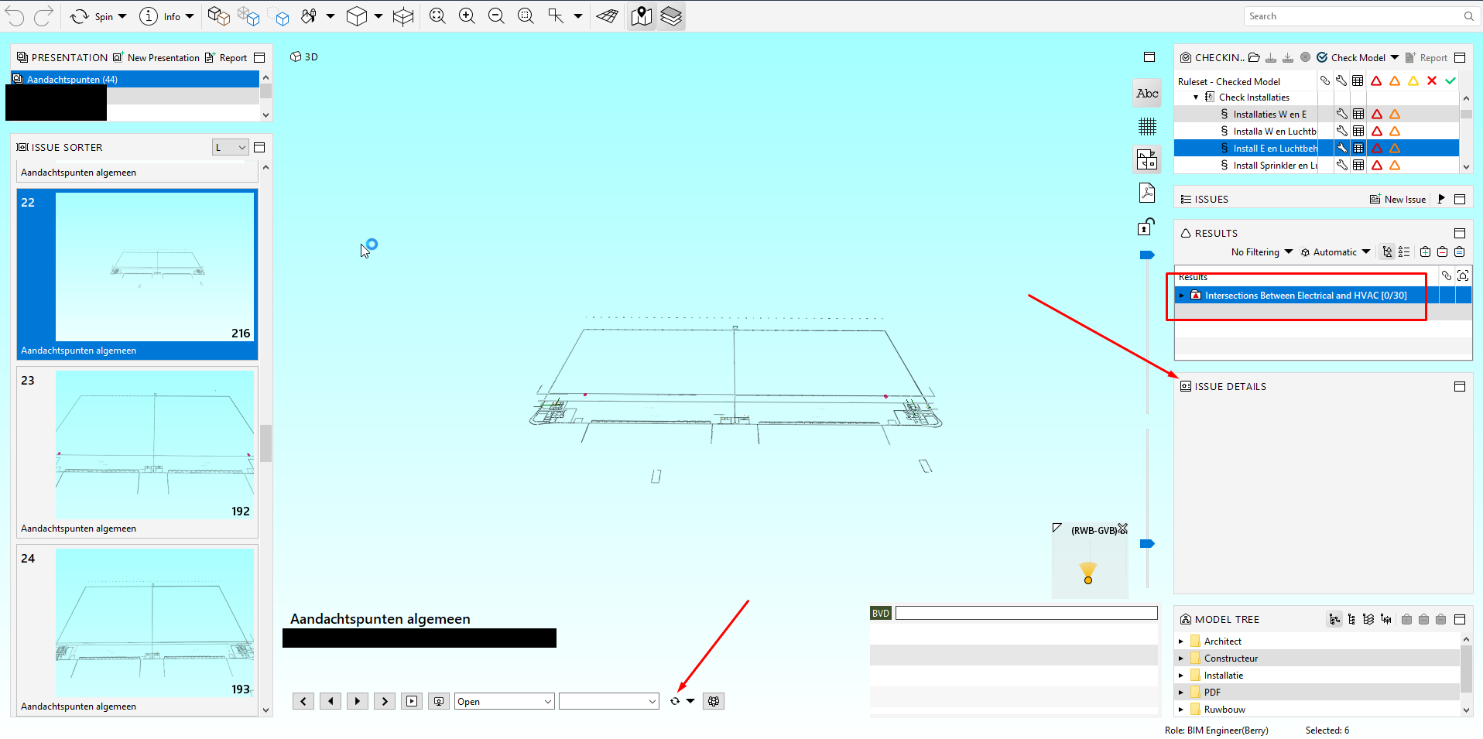Click the upper blue slider marker

(x=1147, y=255)
